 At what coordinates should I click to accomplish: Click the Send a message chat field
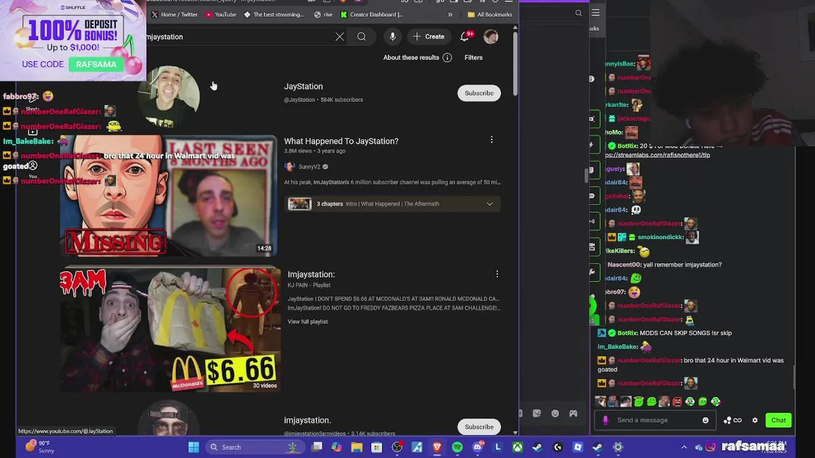(x=654, y=420)
